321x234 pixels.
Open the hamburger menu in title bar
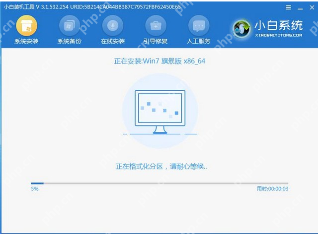point(288,7)
